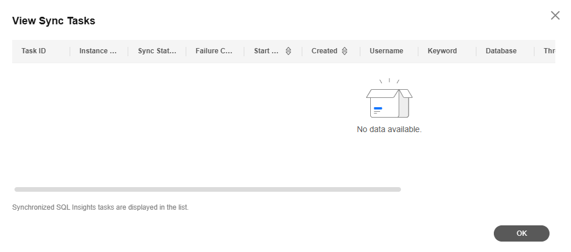571x252 pixels.
Task: Click divider between Task ID and Instance
Action: tap(70, 51)
